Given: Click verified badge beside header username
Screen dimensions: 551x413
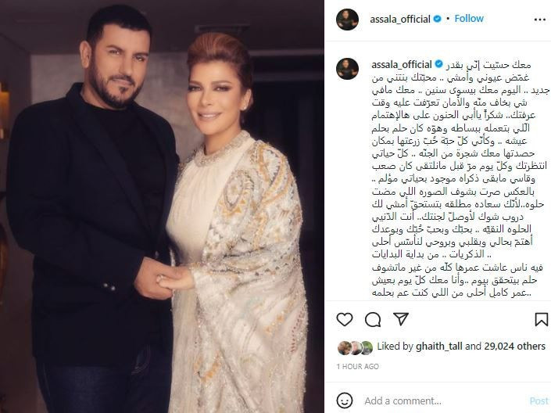Looking at the screenshot, I should click(437, 19).
